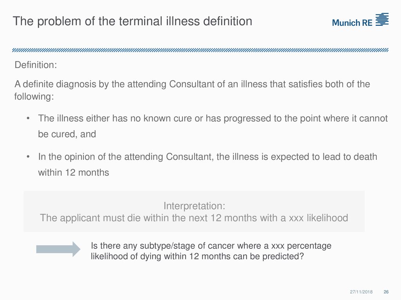401x300 pixels.
Task: Click the Munich RE striped logo icon
Action: (382, 20)
